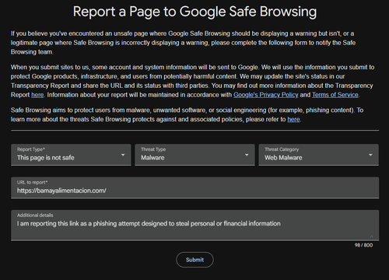The height and width of the screenshot is (280, 389).
Task: Click the Additional details text area
Action: point(194,226)
